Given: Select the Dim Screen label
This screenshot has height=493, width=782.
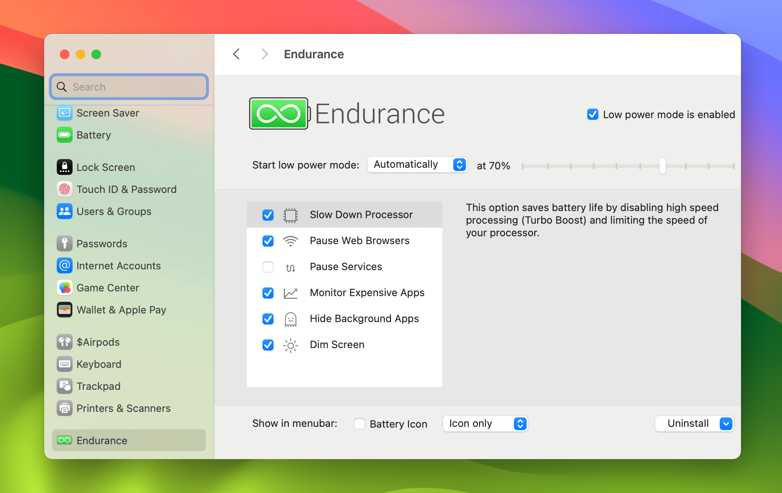Looking at the screenshot, I should click(337, 345).
